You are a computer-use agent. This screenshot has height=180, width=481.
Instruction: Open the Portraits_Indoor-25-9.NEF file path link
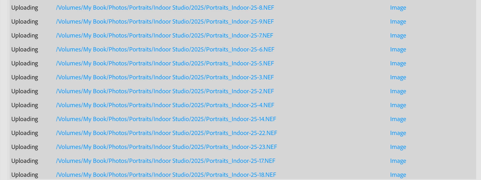[x=165, y=22]
